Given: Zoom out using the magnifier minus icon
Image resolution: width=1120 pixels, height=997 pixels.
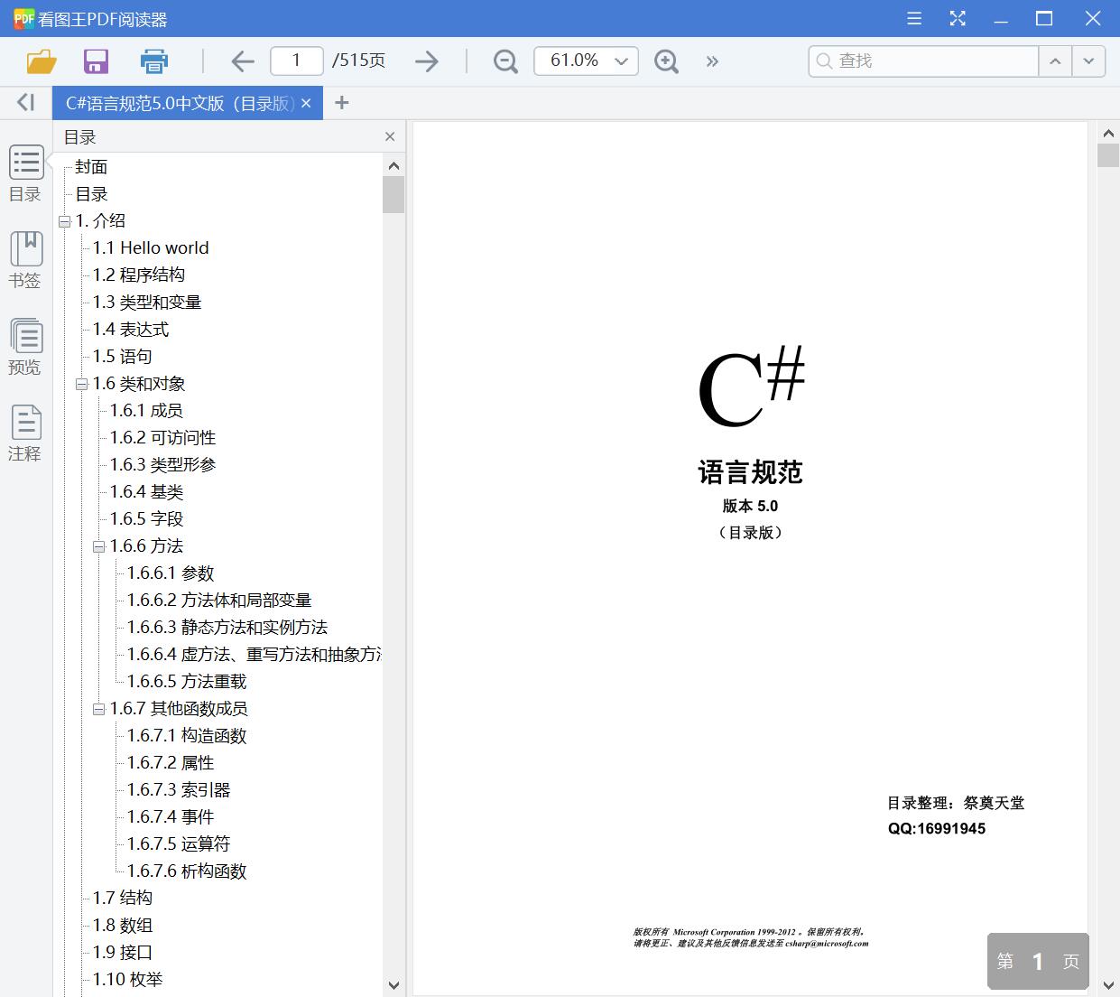Looking at the screenshot, I should point(504,61).
